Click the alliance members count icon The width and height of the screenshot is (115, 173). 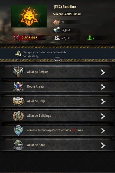coord(57,38)
